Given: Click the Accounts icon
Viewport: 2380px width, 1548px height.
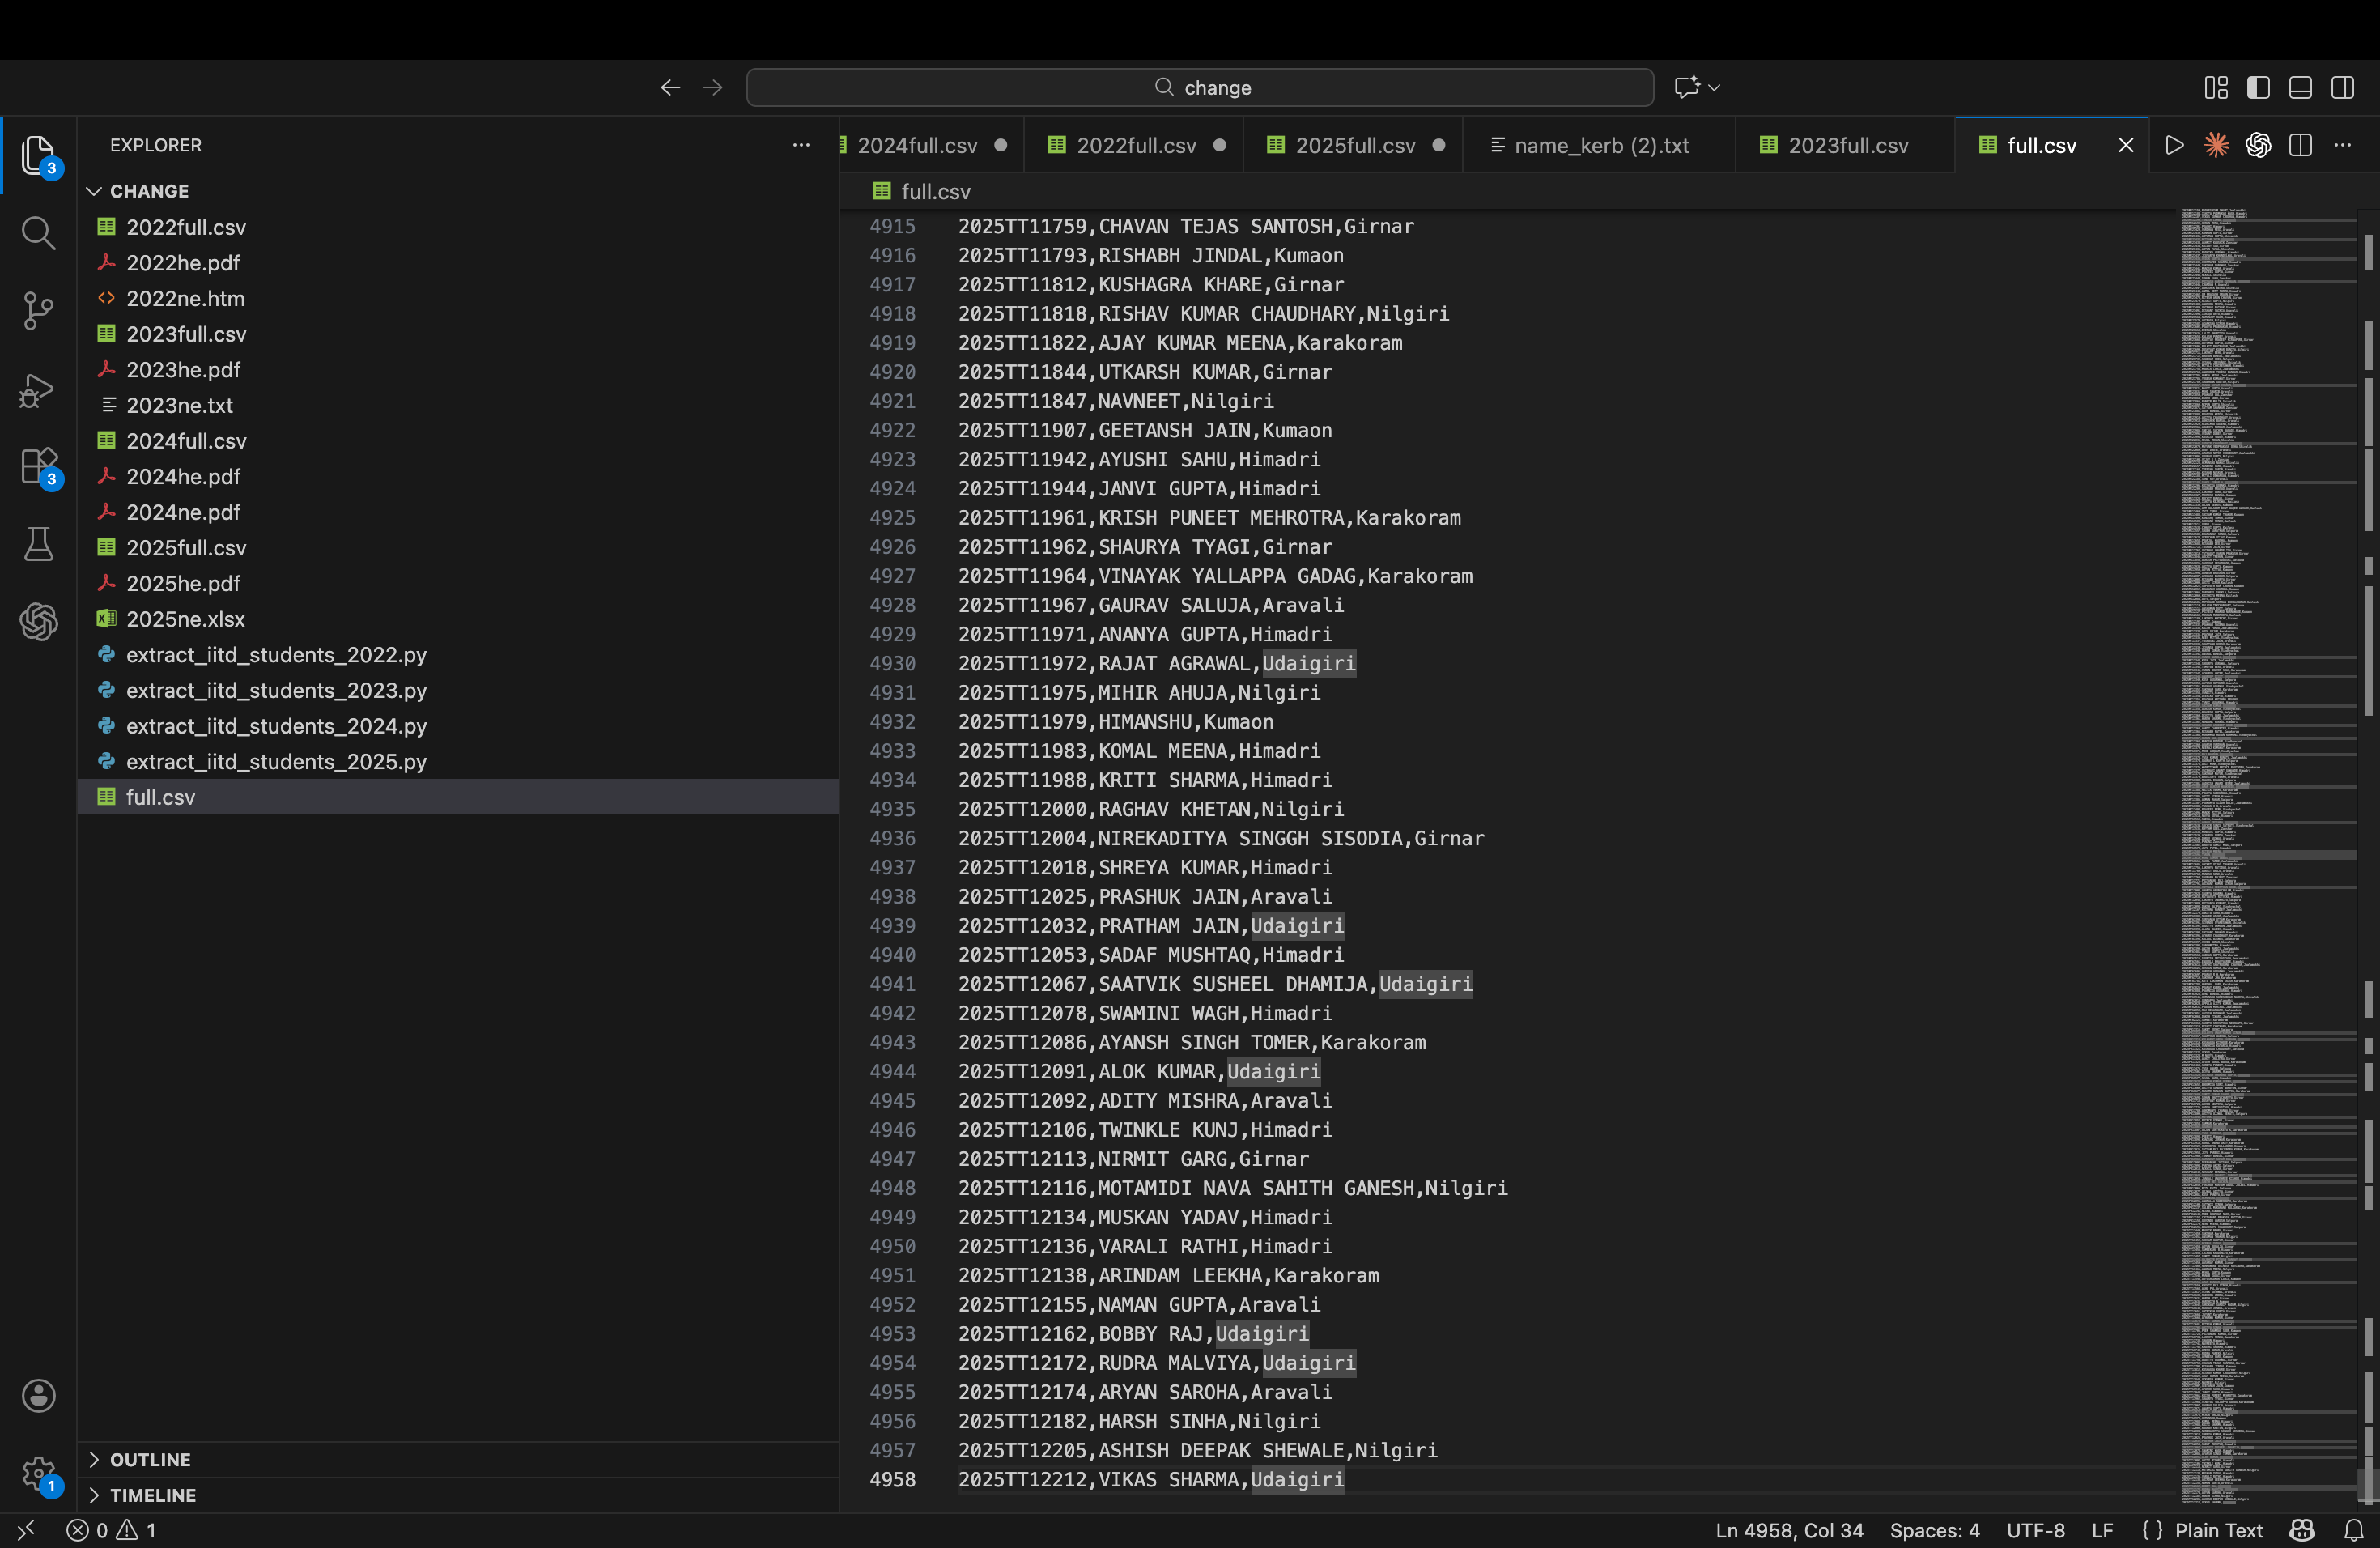Looking at the screenshot, I should pyautogui.click(x=38, y=1395).
